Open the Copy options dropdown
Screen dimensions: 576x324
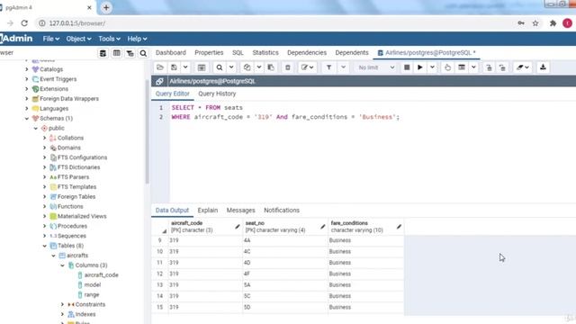[x=259, y=67]
